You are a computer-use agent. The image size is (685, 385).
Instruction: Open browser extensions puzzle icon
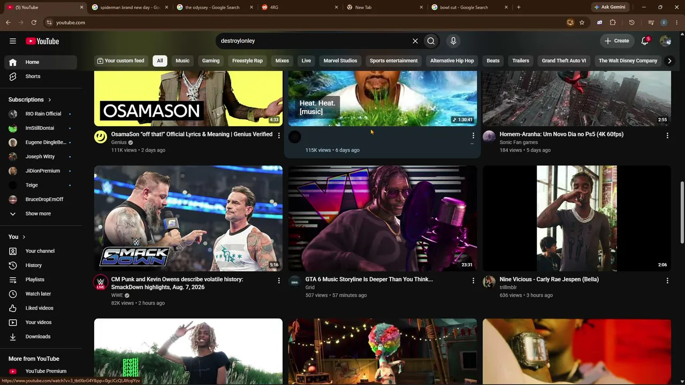pyautogui.click(x=613, y=22)
